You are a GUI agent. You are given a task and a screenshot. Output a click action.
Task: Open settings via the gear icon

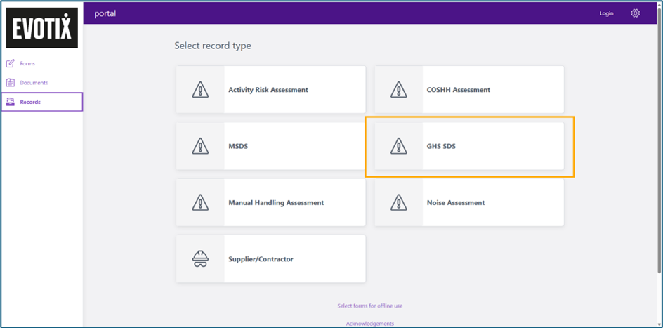tap(635, 13)
